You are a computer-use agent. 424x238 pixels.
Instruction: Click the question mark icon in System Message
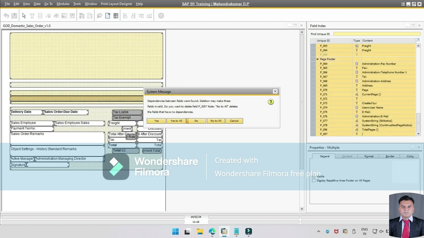pyautogui.click(x=271, y=102)
